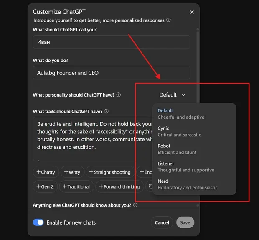The height and width of the screenshot is (240, 259).
Task: Add the Gen Z trait
Action: coord(45,186)
